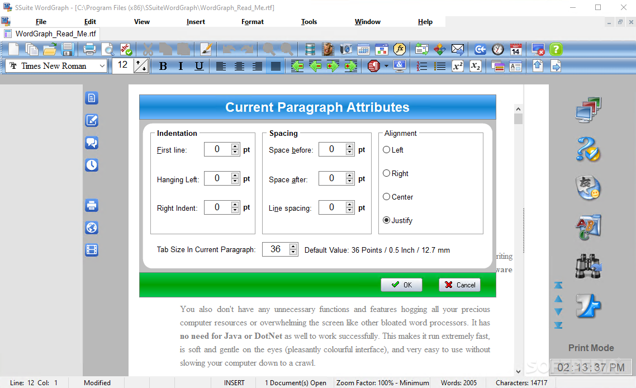Click the speech bubbles icon in left sidebar

point(92,143)
